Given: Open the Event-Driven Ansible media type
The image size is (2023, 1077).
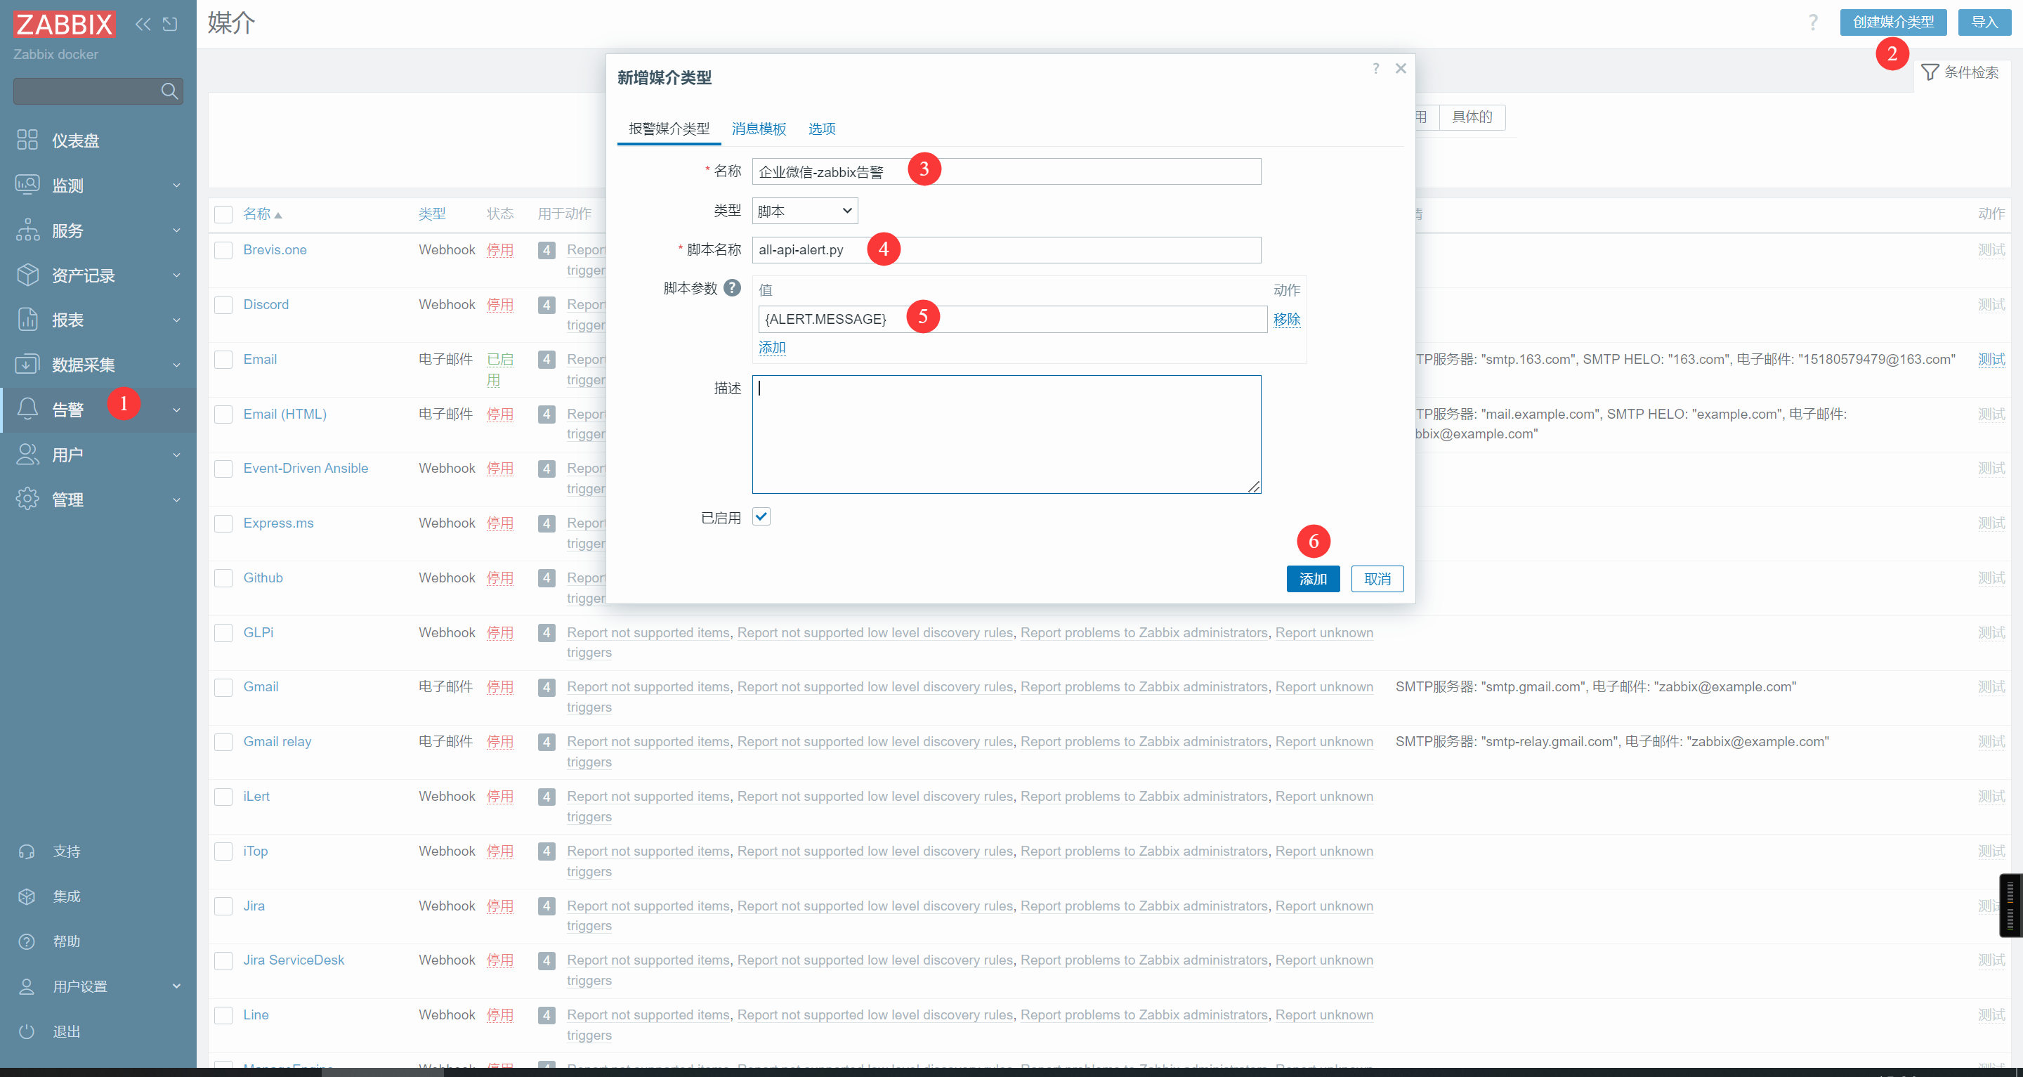Looking at the screenshot, I should coord(306,468).
